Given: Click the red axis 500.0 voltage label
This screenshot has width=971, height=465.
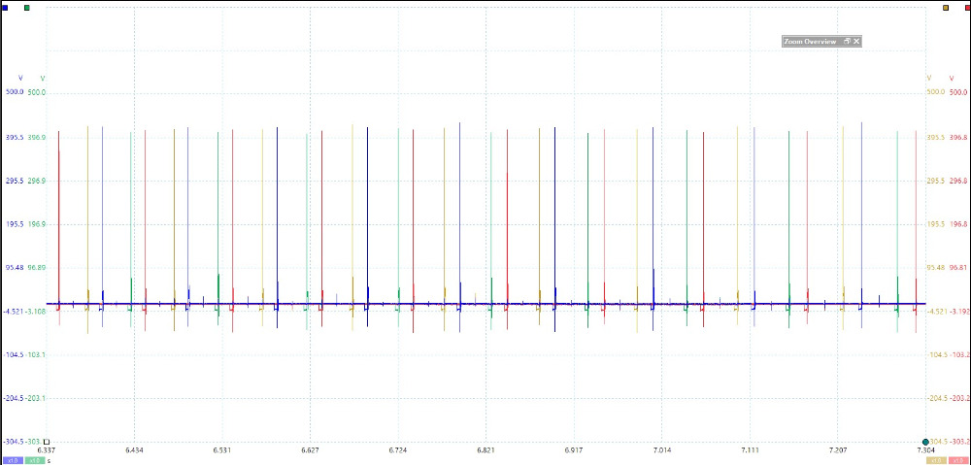Looking at the screenshot, I should (957, 92).
